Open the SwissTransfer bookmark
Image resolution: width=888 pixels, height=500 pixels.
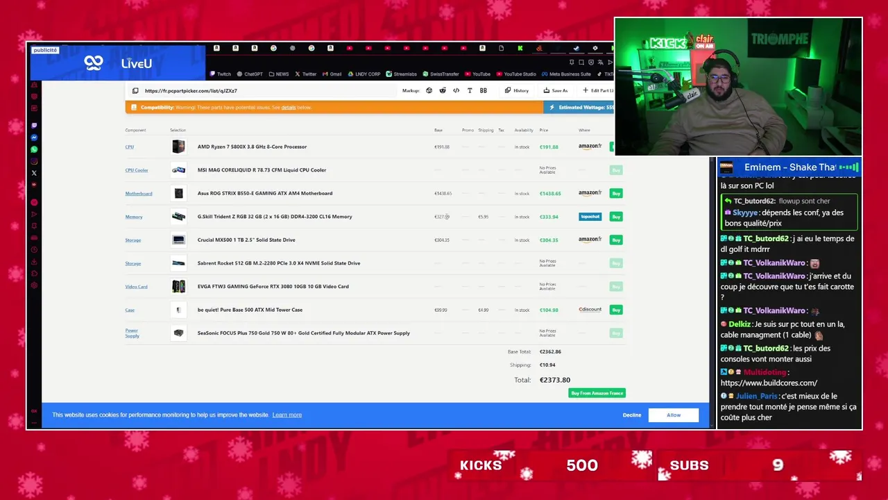point(441,74)
